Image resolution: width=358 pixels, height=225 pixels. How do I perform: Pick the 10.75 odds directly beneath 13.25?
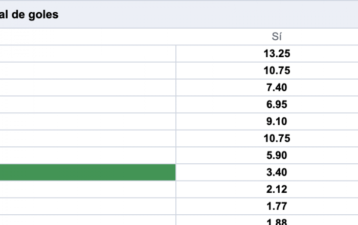[277, 70]
